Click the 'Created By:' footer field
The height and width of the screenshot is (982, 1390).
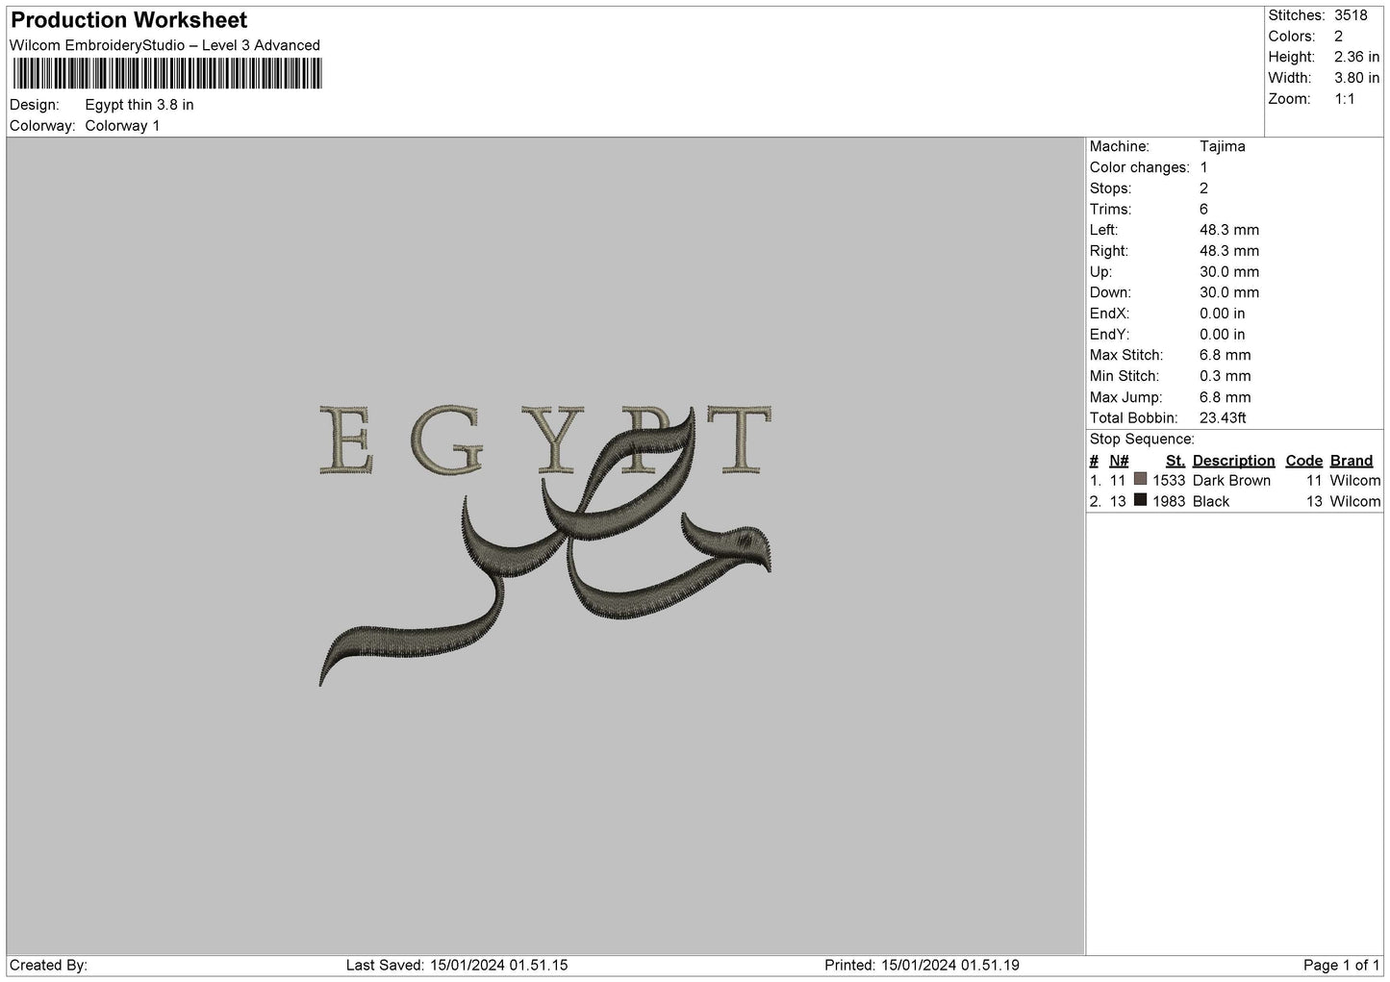48,965
